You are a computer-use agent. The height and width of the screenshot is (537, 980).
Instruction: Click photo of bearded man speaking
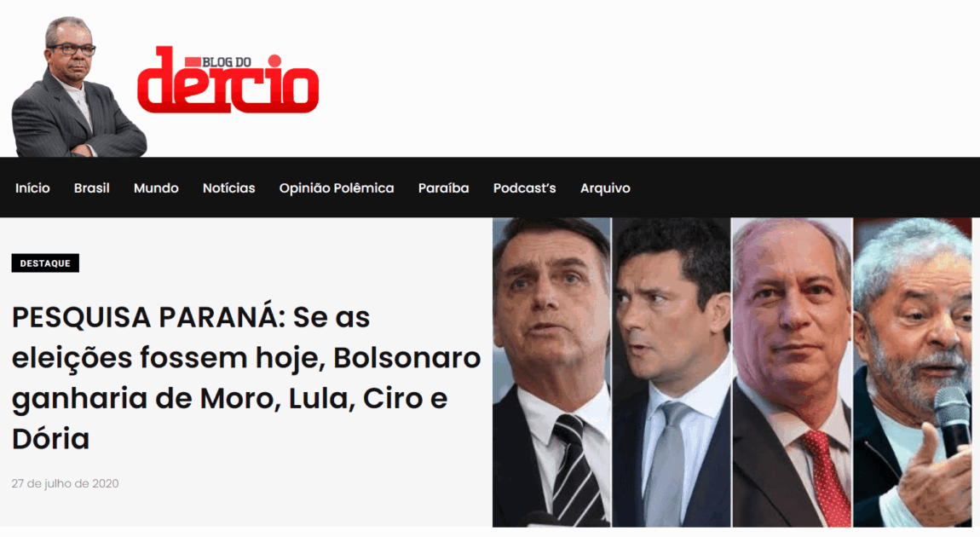coord(914,372)
